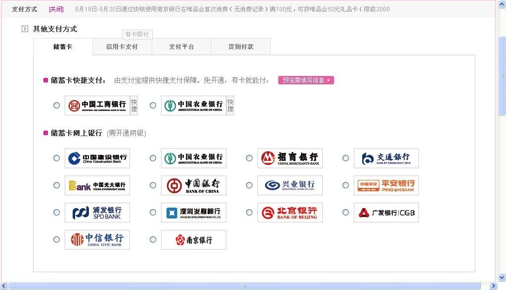
Task: Switch to the 信用卡支付 tab
Action: point(122,46)
